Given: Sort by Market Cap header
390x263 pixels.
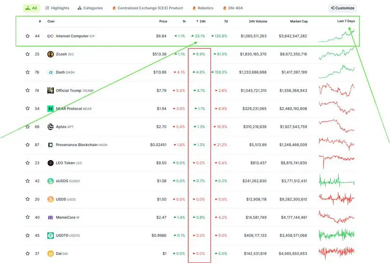Looking at the screenshot, I should point(299,21).
